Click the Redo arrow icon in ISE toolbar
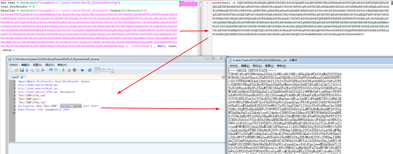Viewport: 393px width, 154px height. coord(56,70)
